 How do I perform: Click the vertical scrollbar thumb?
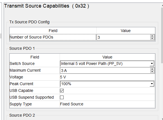click(x=162, y=35)
